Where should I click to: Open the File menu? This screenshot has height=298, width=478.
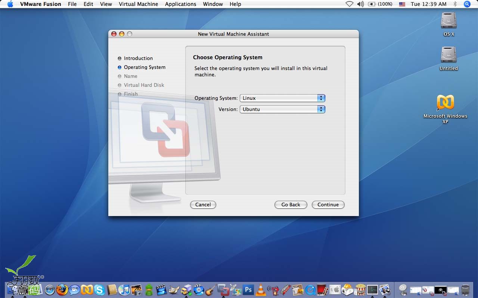(x=72, y=4)
